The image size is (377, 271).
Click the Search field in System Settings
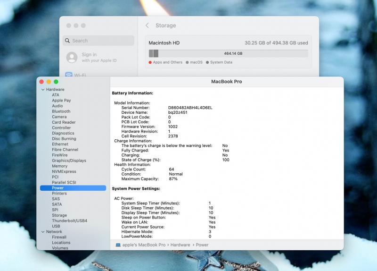click(98, 41)
